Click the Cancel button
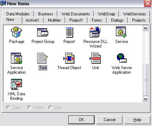The height and width of the screenshot is (126, 152). 110,120
